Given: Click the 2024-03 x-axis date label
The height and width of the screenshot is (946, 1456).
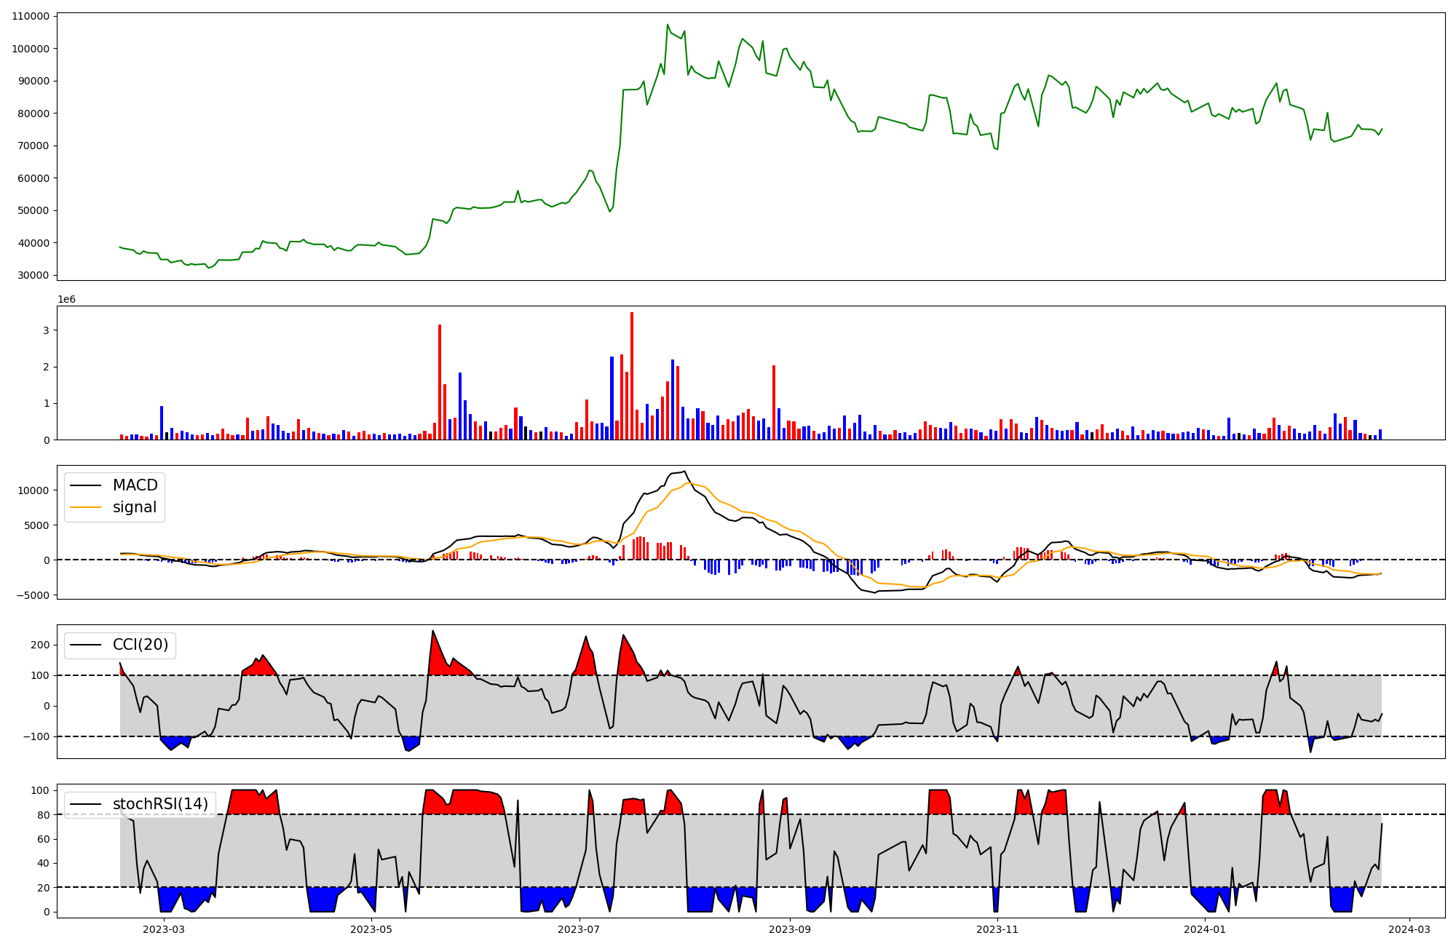Looking at the screenshot, I should [x=1409, y=929].
